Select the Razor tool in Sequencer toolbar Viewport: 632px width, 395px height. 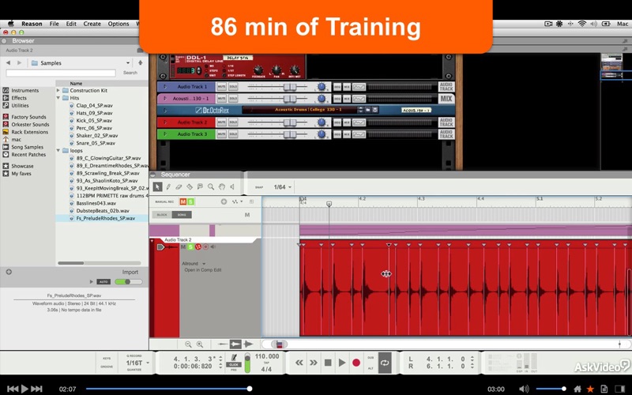click(190, 186)
